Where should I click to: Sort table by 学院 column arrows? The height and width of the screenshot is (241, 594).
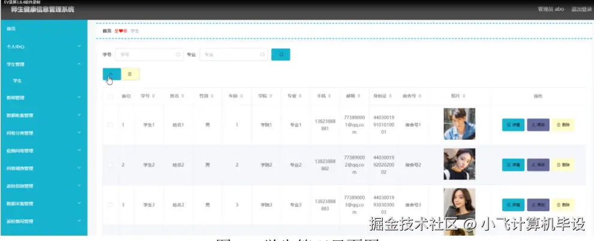[x=271, y=96]
